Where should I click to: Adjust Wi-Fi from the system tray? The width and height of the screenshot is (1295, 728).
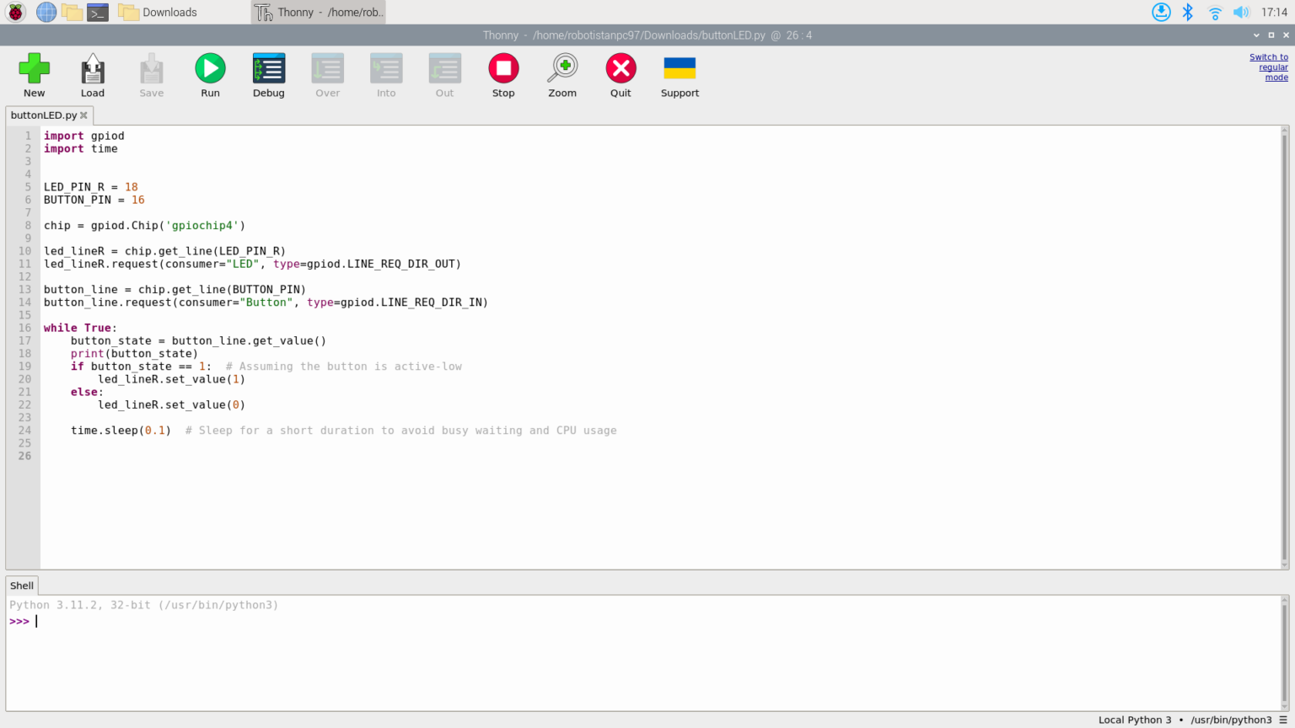click(x=1214, y=12)
